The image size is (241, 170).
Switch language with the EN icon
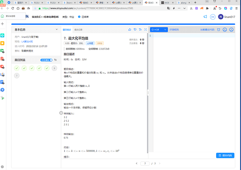pyautogui.click(x=213, y=17)
